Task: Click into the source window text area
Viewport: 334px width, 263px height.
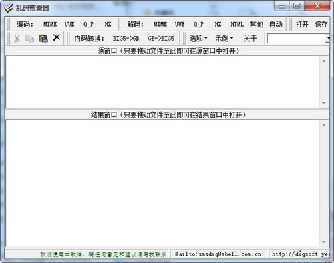Action: [163, 82]
